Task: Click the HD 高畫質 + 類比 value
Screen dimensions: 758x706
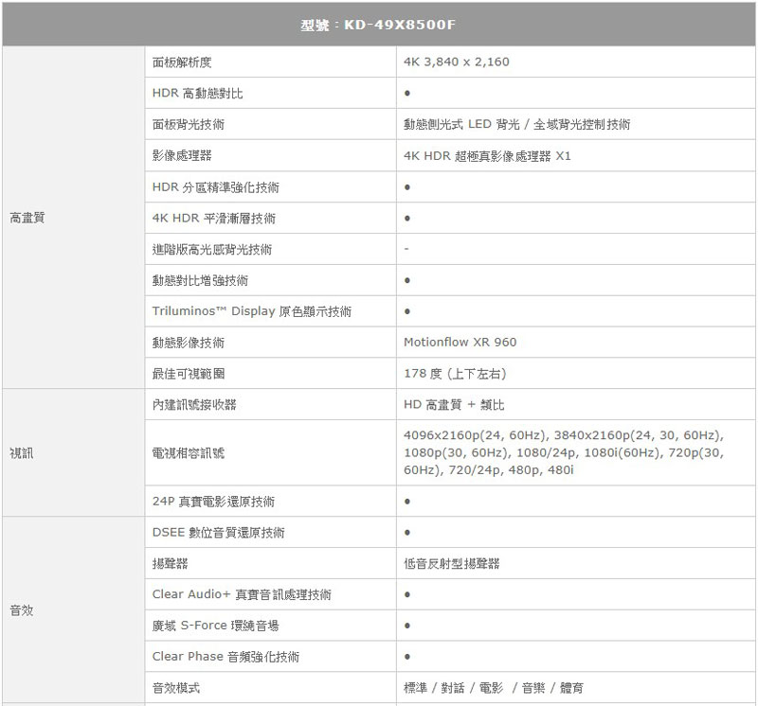Action: point(454,405)
